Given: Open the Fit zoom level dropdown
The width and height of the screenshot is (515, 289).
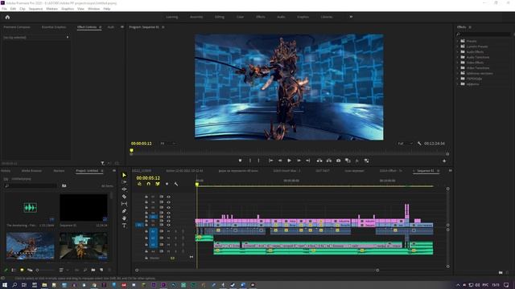Looking at the screenshot, I should pyautogui.click(x=168, y=144).
